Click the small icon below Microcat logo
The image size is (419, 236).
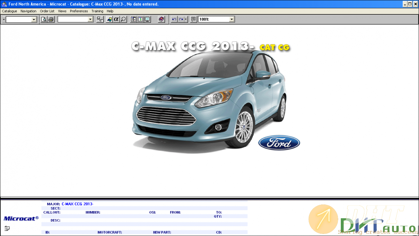(x=7, y=228)
